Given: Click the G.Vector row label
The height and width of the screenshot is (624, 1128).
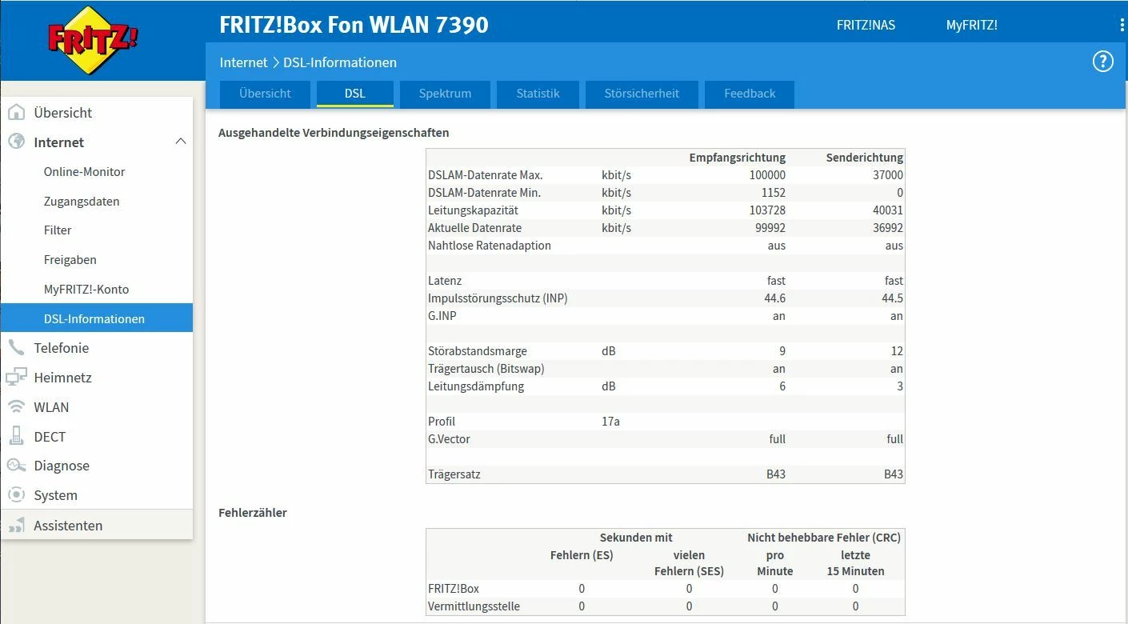Looking at the screenshot, I should 449,439.
